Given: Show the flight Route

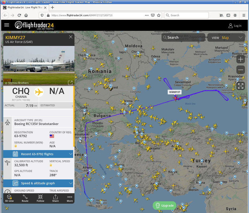Looking at the screenshot, I should 25,198.
